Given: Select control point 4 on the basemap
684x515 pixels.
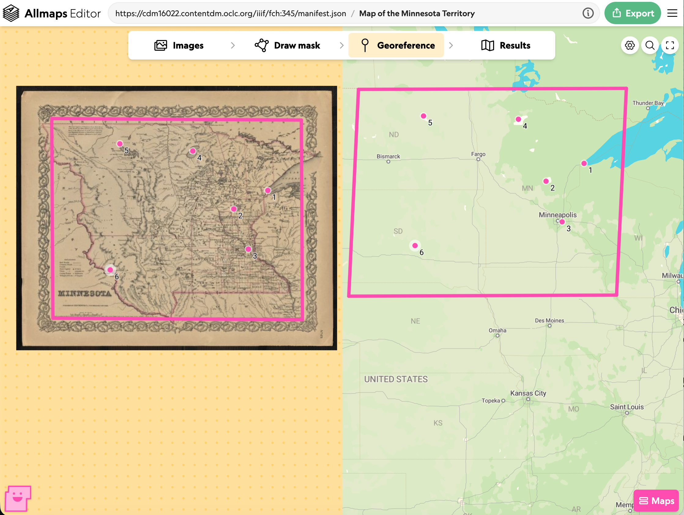Looking at the screenshot, I should (x=518, y=119).
